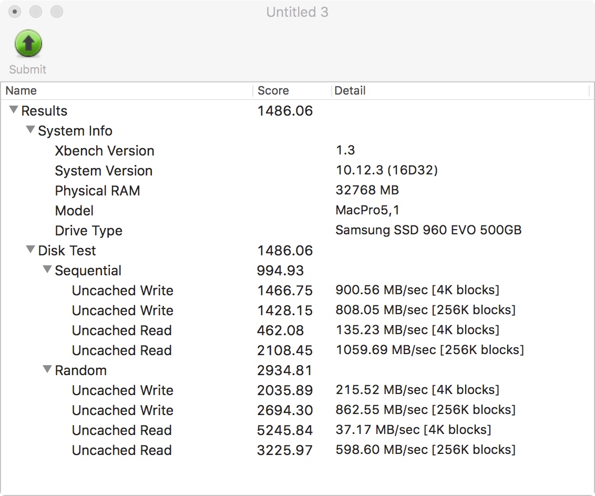
Task: Click the Submit label under the toolbar icon
Action: click(28, 69)
